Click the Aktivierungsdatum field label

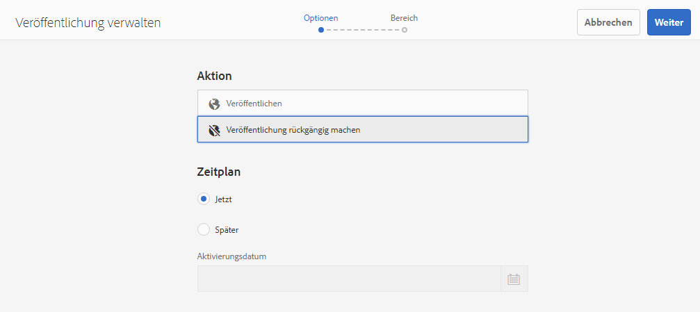coord(231,256)
